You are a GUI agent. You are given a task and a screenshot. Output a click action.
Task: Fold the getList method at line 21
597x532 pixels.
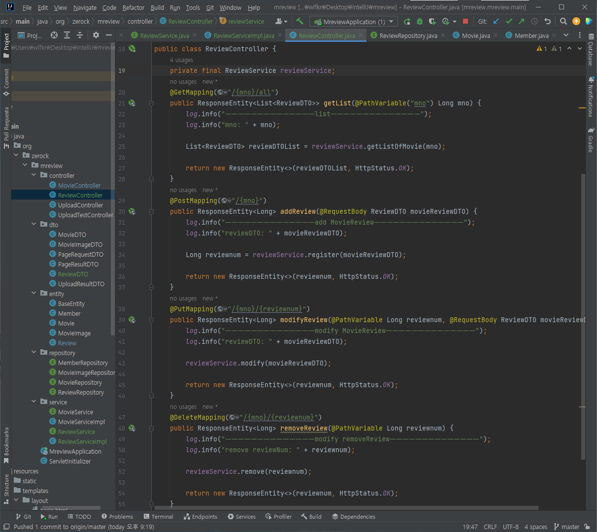point(151,103)
